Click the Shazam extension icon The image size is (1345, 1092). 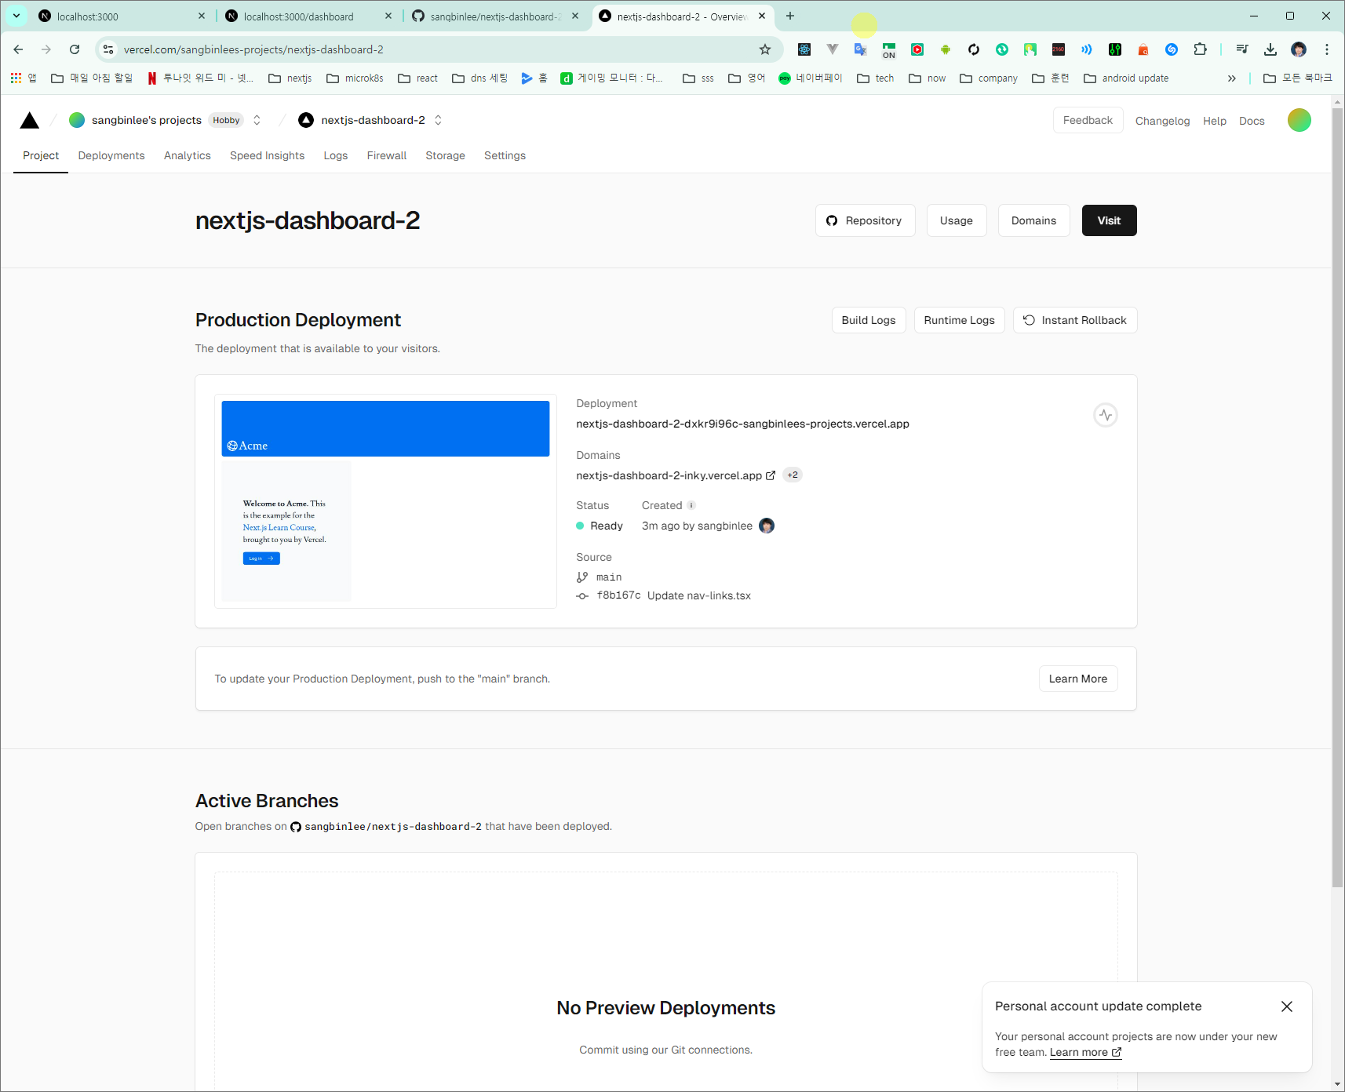coord(1172,49)
